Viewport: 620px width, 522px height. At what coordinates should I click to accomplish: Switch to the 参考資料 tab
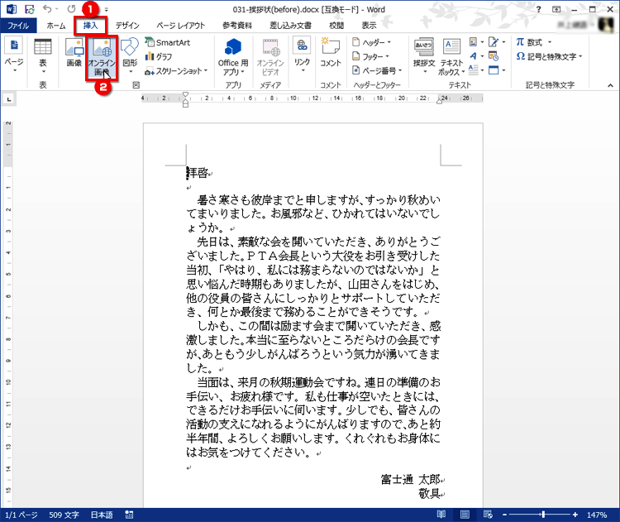(237, 26)
